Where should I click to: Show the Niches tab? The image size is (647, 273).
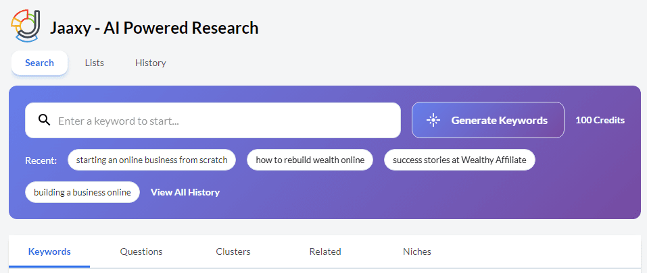point(417,251)
